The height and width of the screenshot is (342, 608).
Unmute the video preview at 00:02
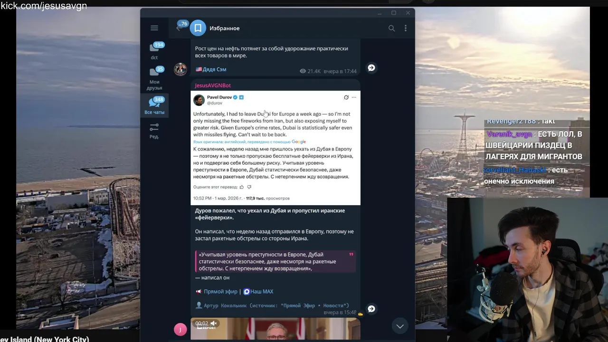coord(214,323)
